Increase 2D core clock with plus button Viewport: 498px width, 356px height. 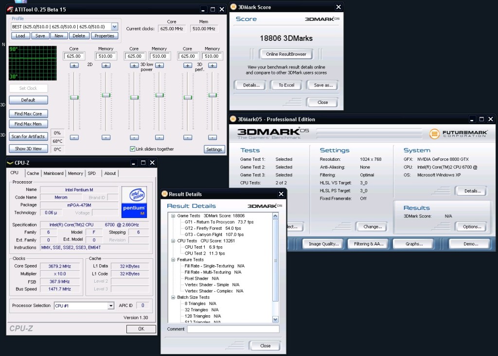coord(74,66)
